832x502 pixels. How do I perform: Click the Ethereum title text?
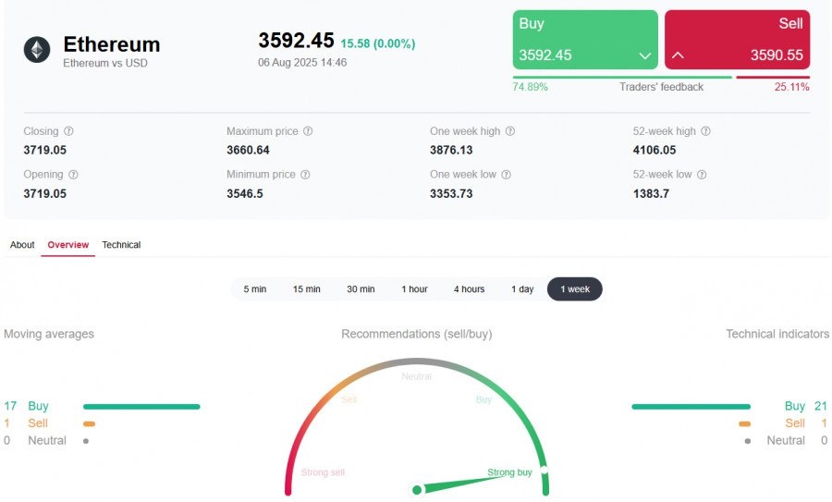pyautogui.click(x=112, y=44)
